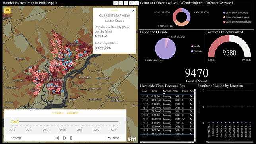256x144 pixels.
Task: Select the table cell 23:20:00
Action: 156,111
